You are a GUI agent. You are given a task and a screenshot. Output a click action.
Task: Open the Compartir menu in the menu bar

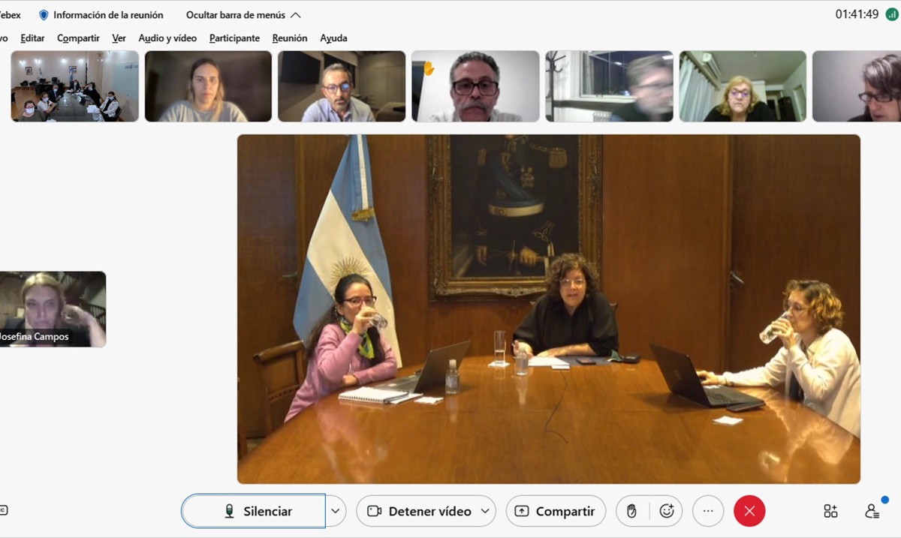pos(78,38)
